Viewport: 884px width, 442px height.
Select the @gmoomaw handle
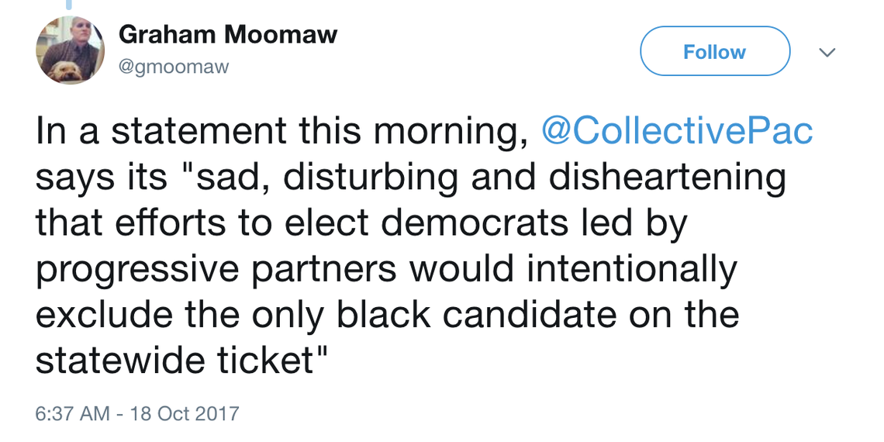[x=174, y=67]
